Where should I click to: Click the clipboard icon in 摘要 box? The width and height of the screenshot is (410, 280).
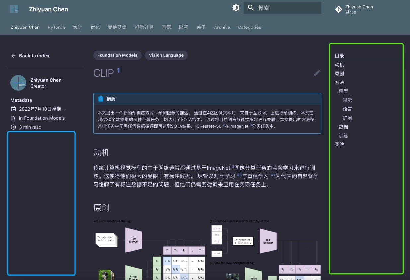pos(101,99)
